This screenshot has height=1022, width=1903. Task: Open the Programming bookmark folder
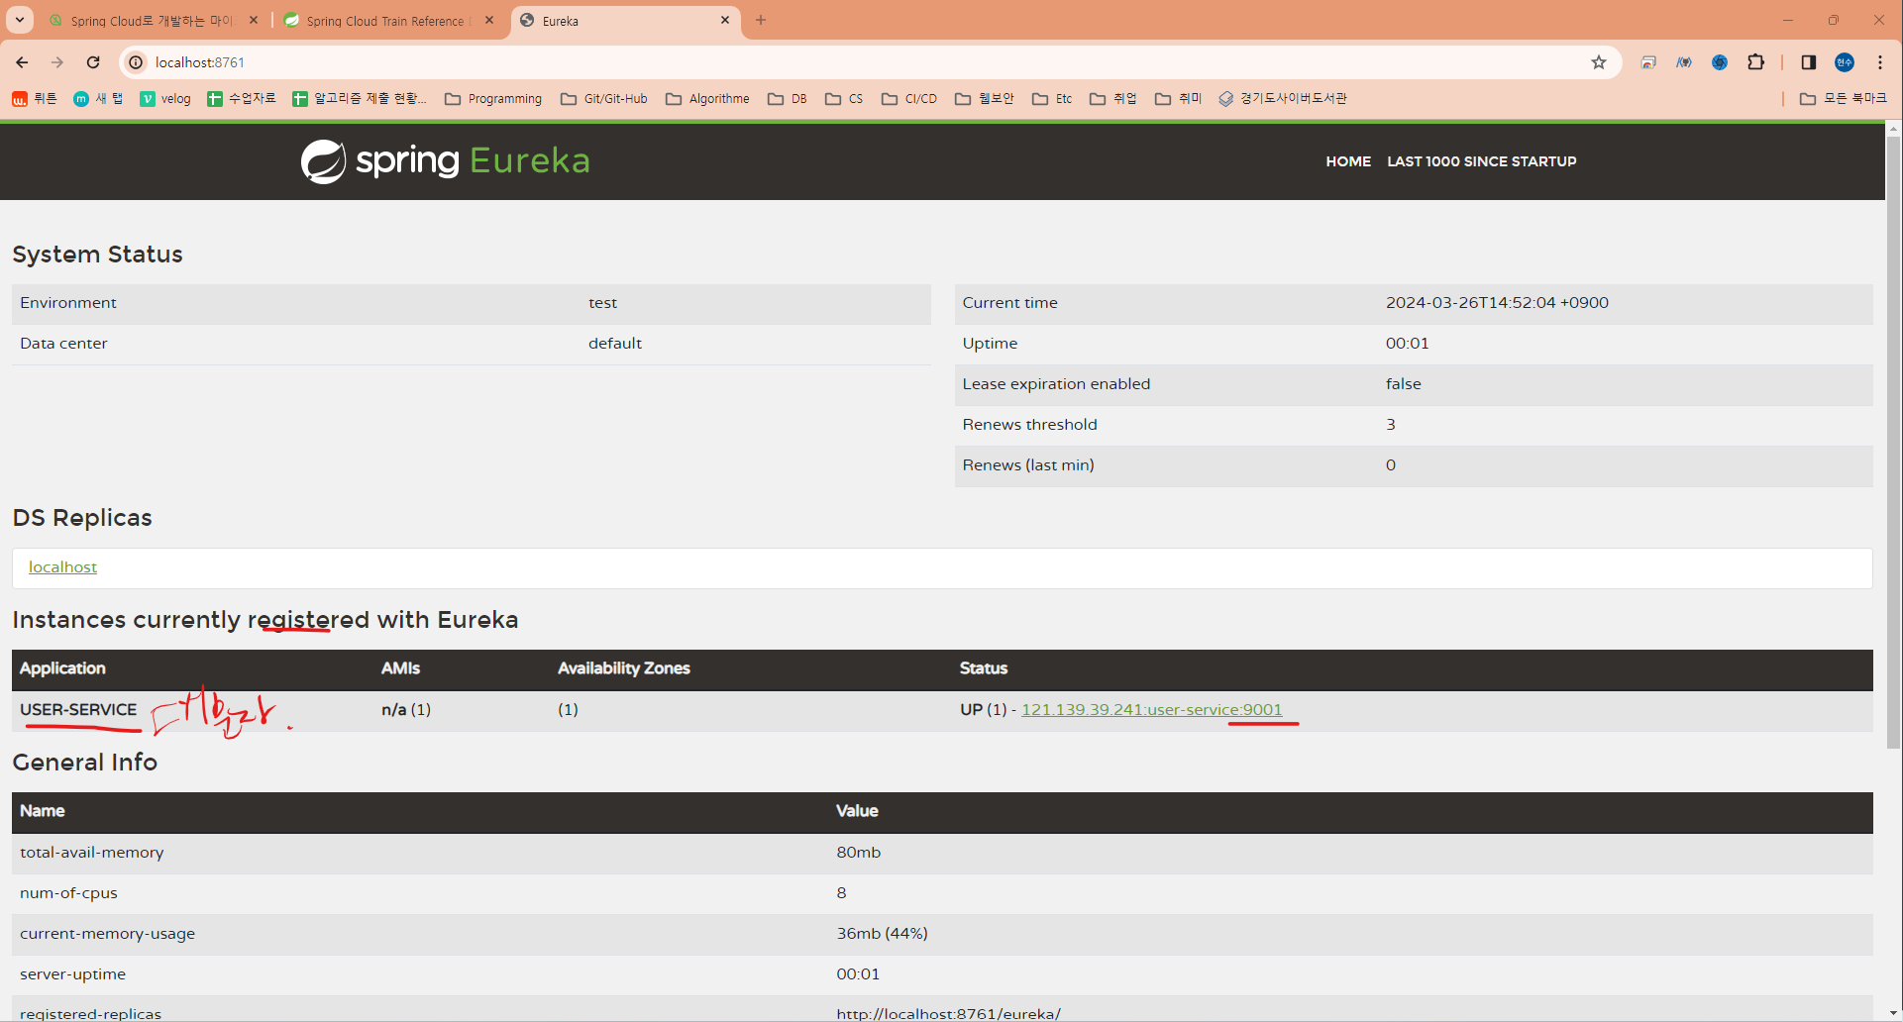pyautogui.click(x=493, y=99)
